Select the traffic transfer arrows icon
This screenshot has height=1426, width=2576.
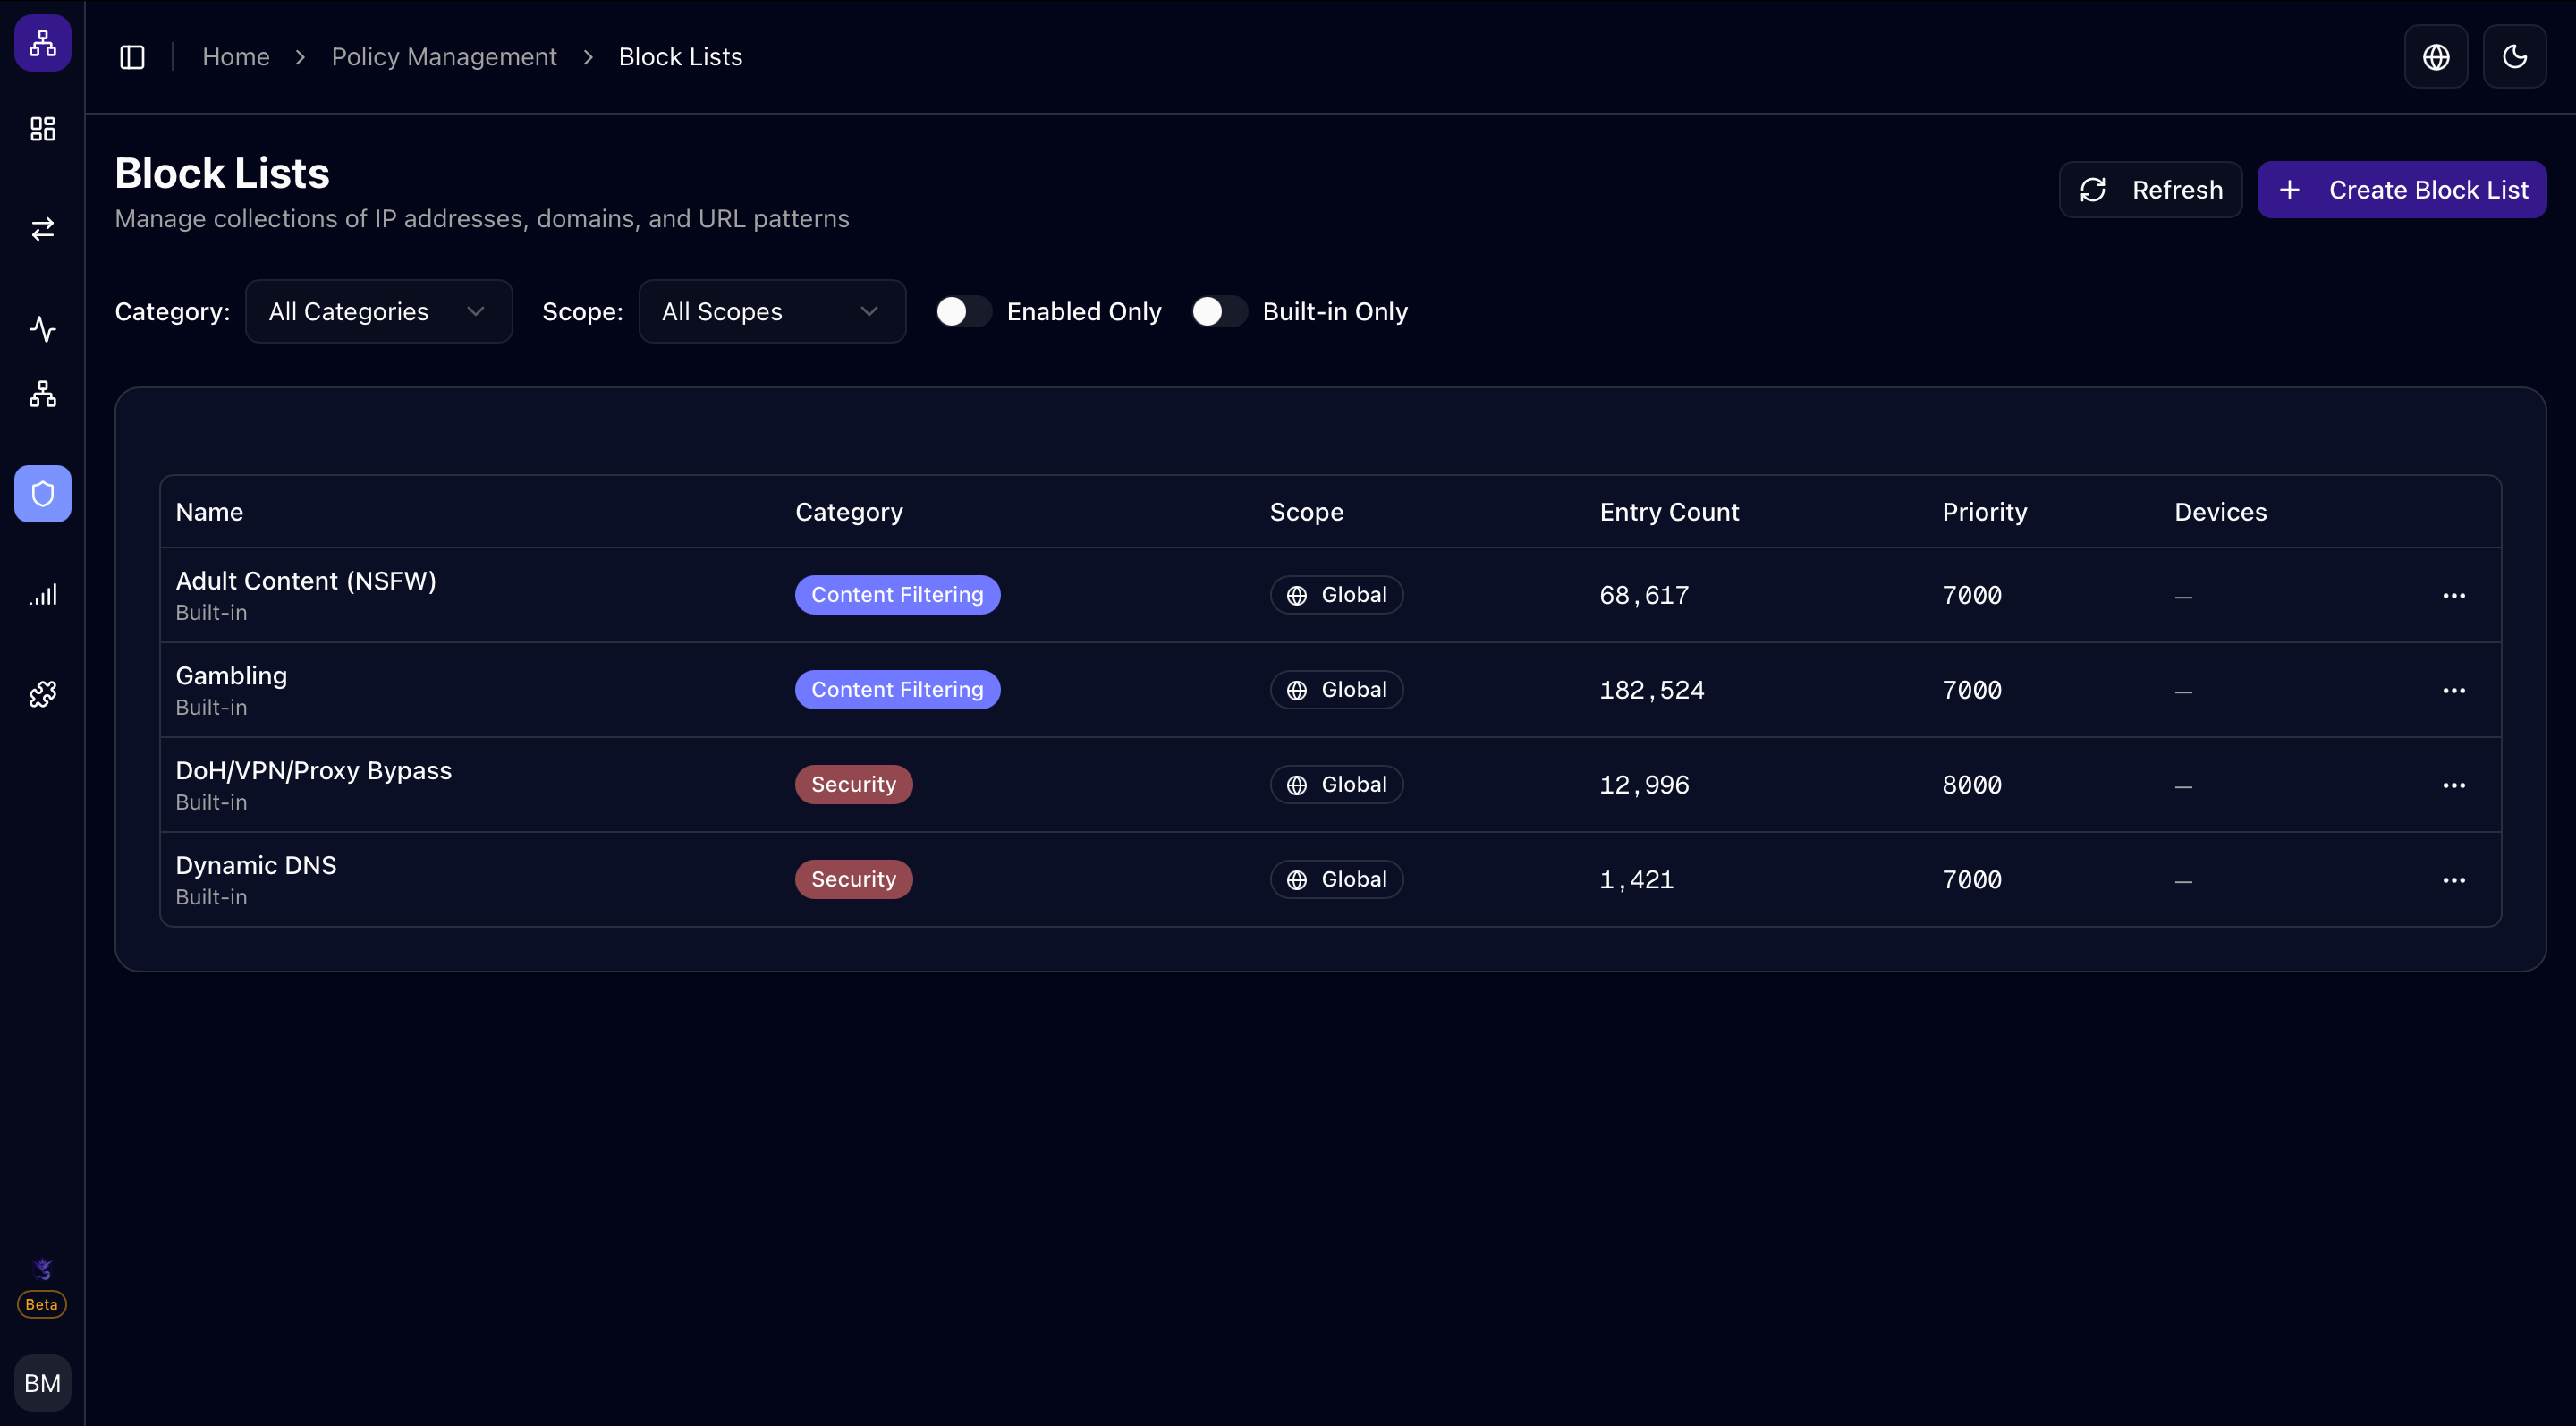[x=42, y=229]
